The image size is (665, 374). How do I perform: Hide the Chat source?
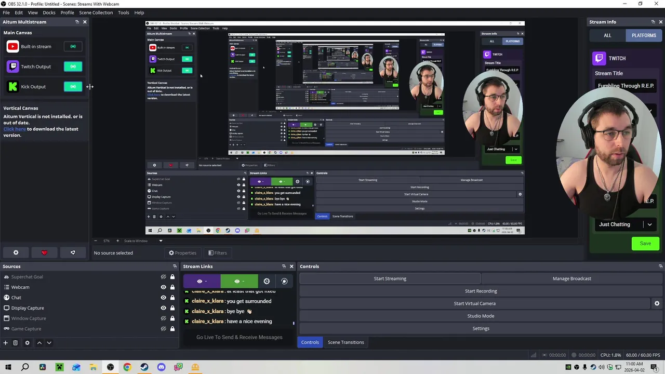click(x=163, y=298)
